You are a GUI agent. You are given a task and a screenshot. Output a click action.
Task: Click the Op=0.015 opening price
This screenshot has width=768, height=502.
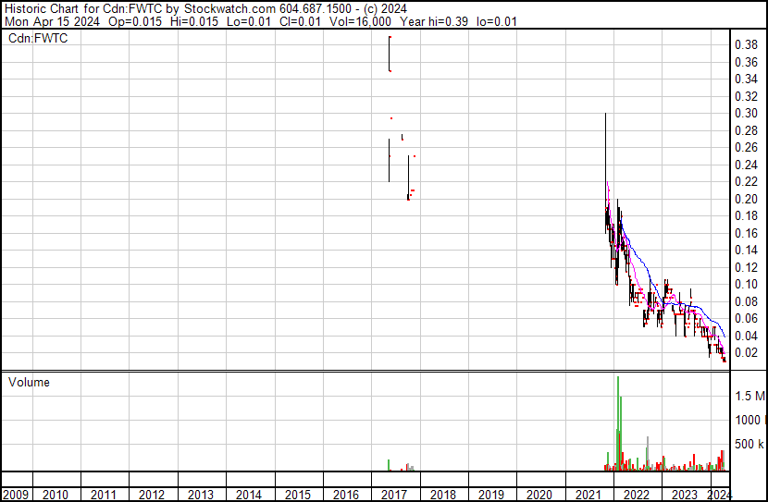[x=135, y=21]
